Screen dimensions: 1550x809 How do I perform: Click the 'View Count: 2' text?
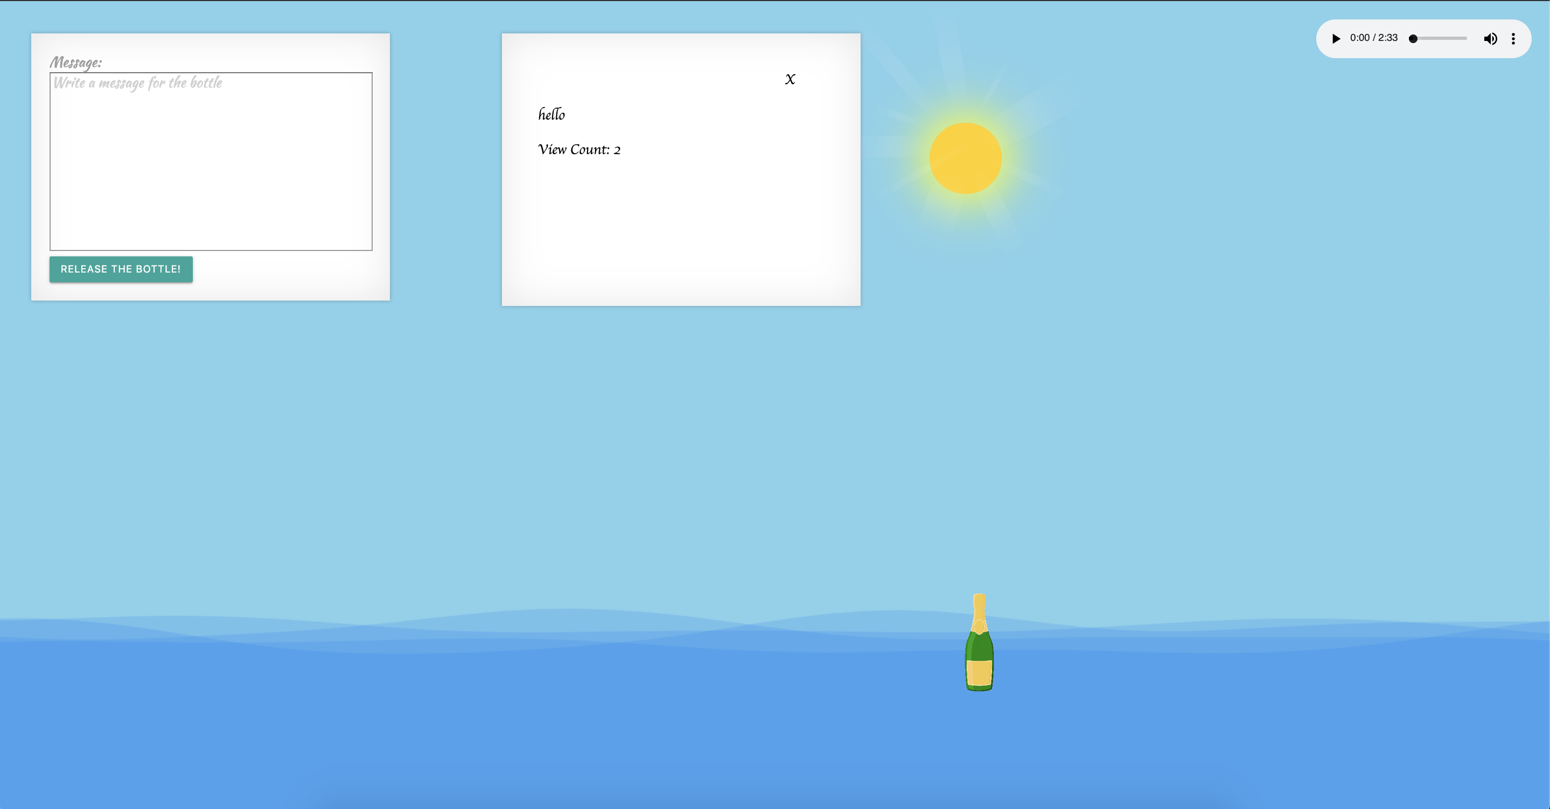click(579, 149)
